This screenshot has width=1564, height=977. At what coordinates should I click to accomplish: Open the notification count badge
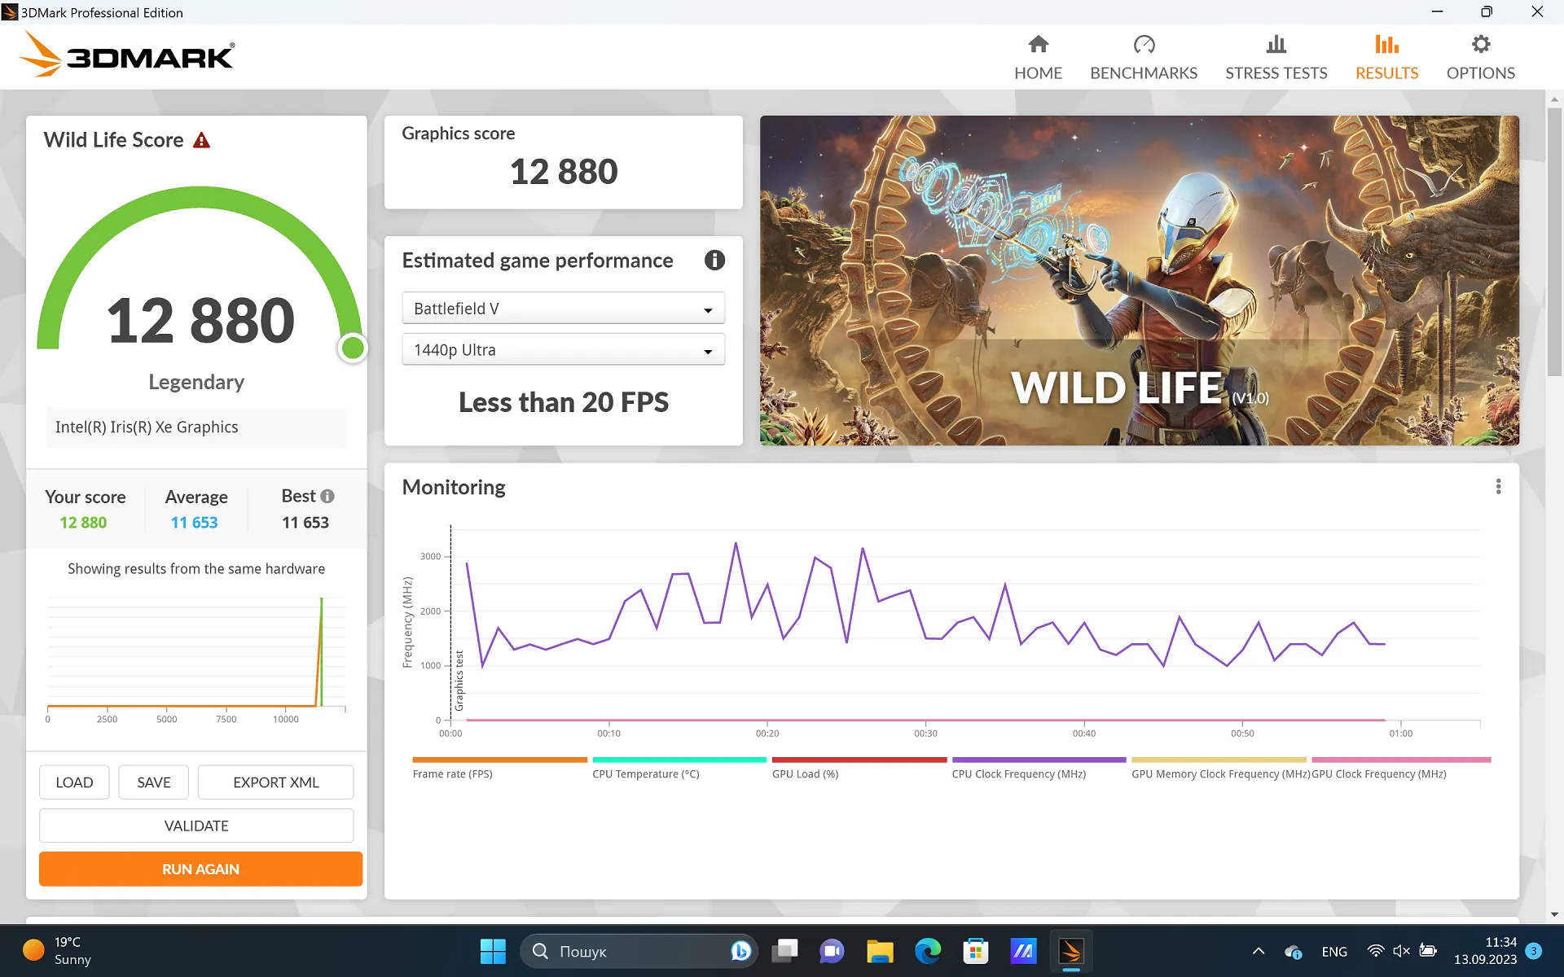pyautogui.click(x=1533, y=951)
